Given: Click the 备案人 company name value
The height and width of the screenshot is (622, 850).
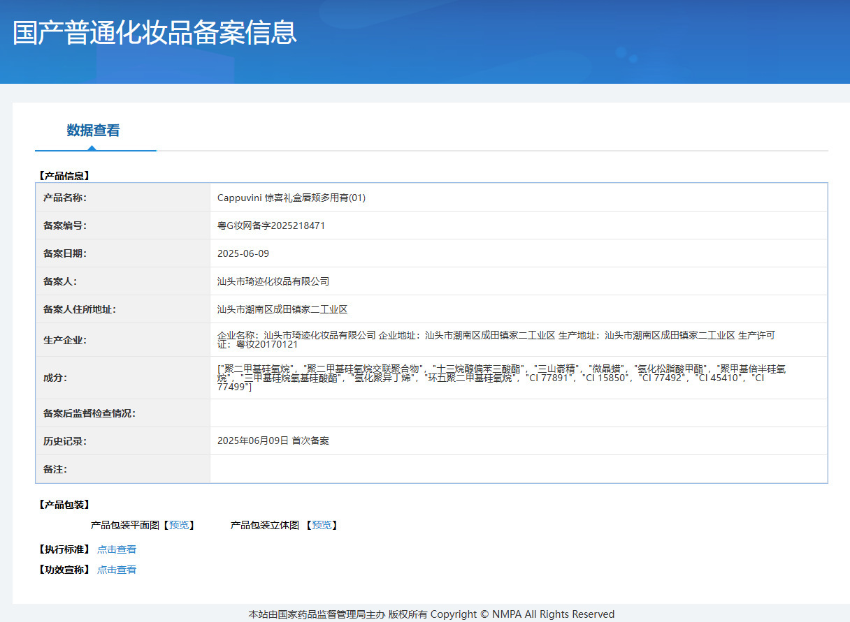Looking at the screenshot, I should point(273,281).
